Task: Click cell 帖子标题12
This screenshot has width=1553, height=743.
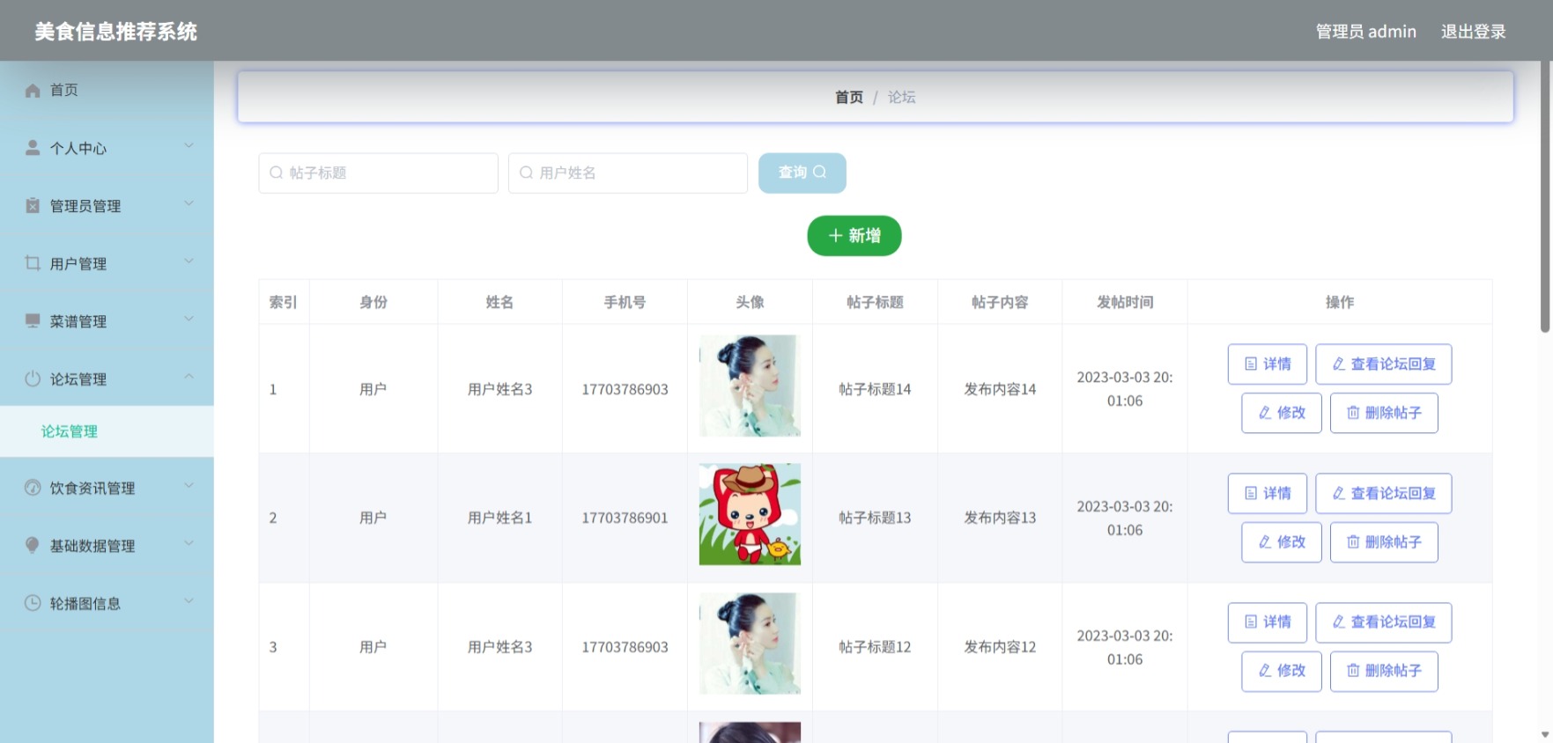Action: [875, 647]
